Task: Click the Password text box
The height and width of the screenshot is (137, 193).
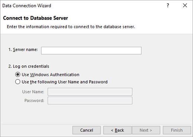Action: tap(90, 101)
